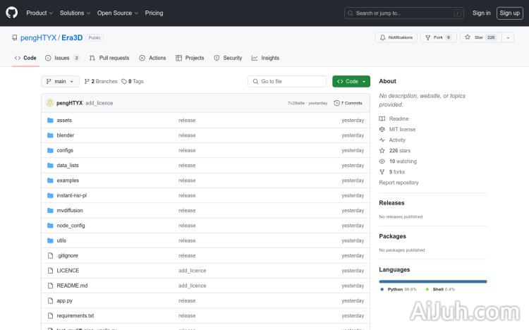Open the Tags list
The width and height of the screenshot is (529, 330).
133,81
